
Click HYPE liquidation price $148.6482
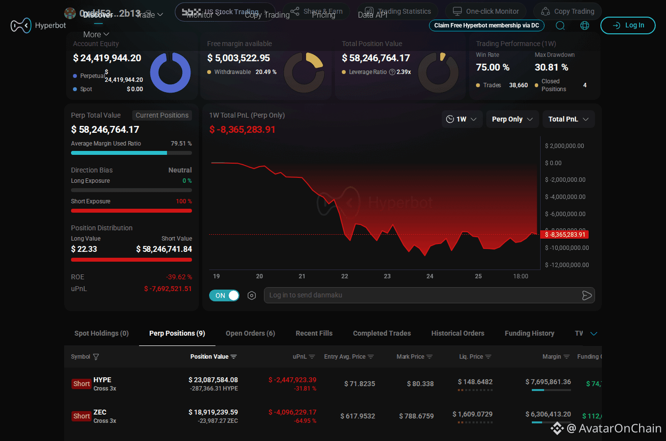click(475, 382)
